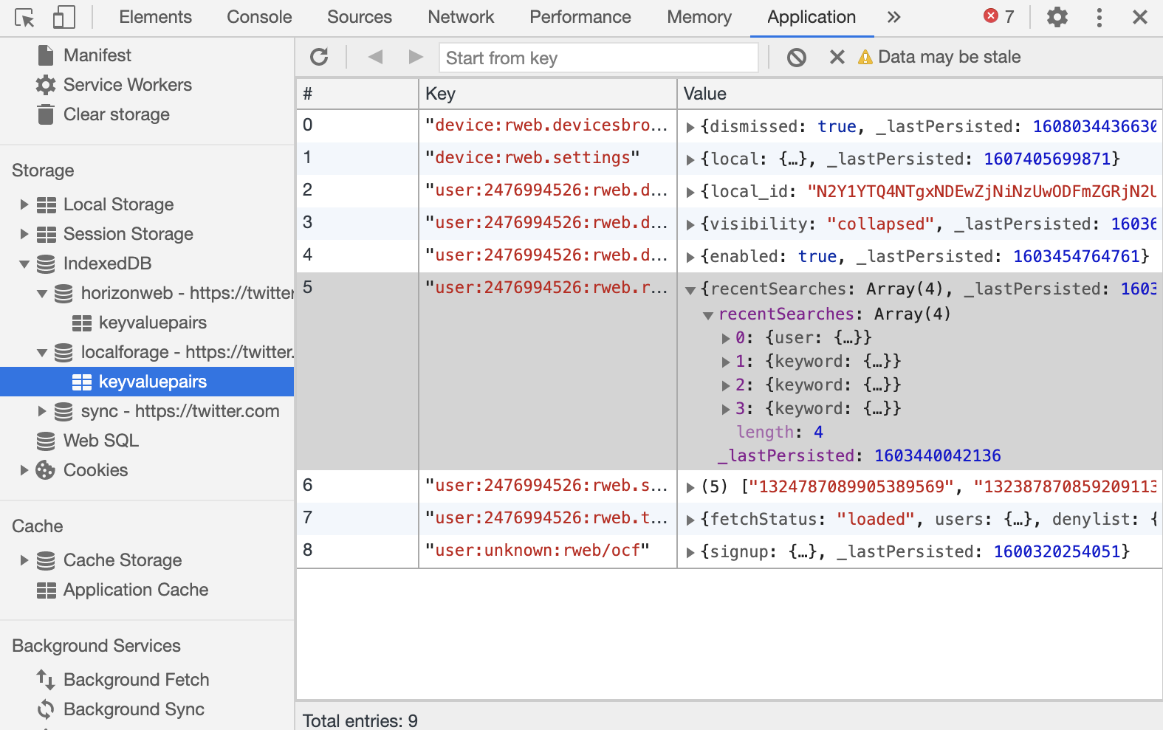This screenshot has width=1163, height=730.
Task: Go to previous page of entries
Action: click(x=375, y=57)
